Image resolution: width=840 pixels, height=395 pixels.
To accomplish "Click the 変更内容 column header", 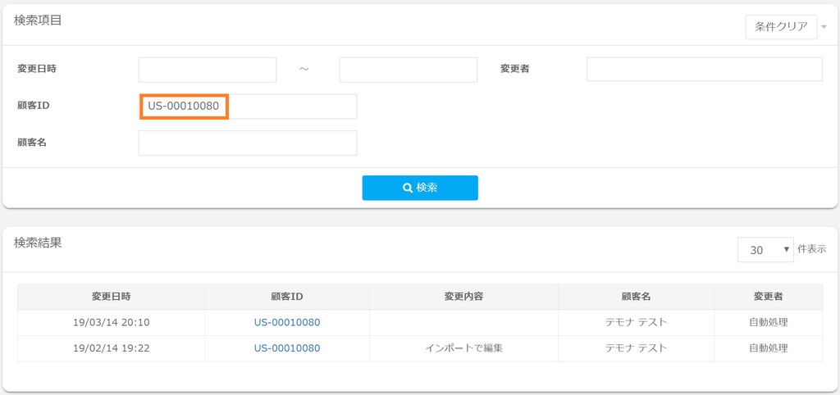I will [463, 297].
